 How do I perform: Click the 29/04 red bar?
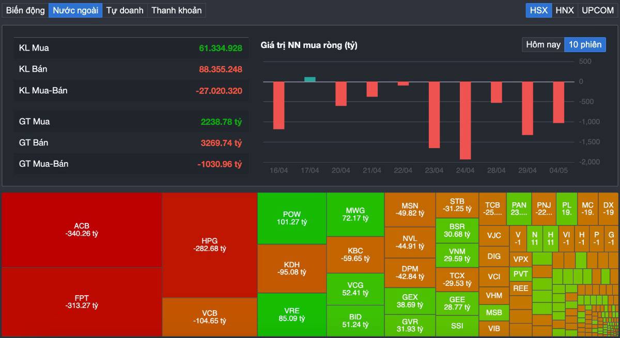click(527, 108)
